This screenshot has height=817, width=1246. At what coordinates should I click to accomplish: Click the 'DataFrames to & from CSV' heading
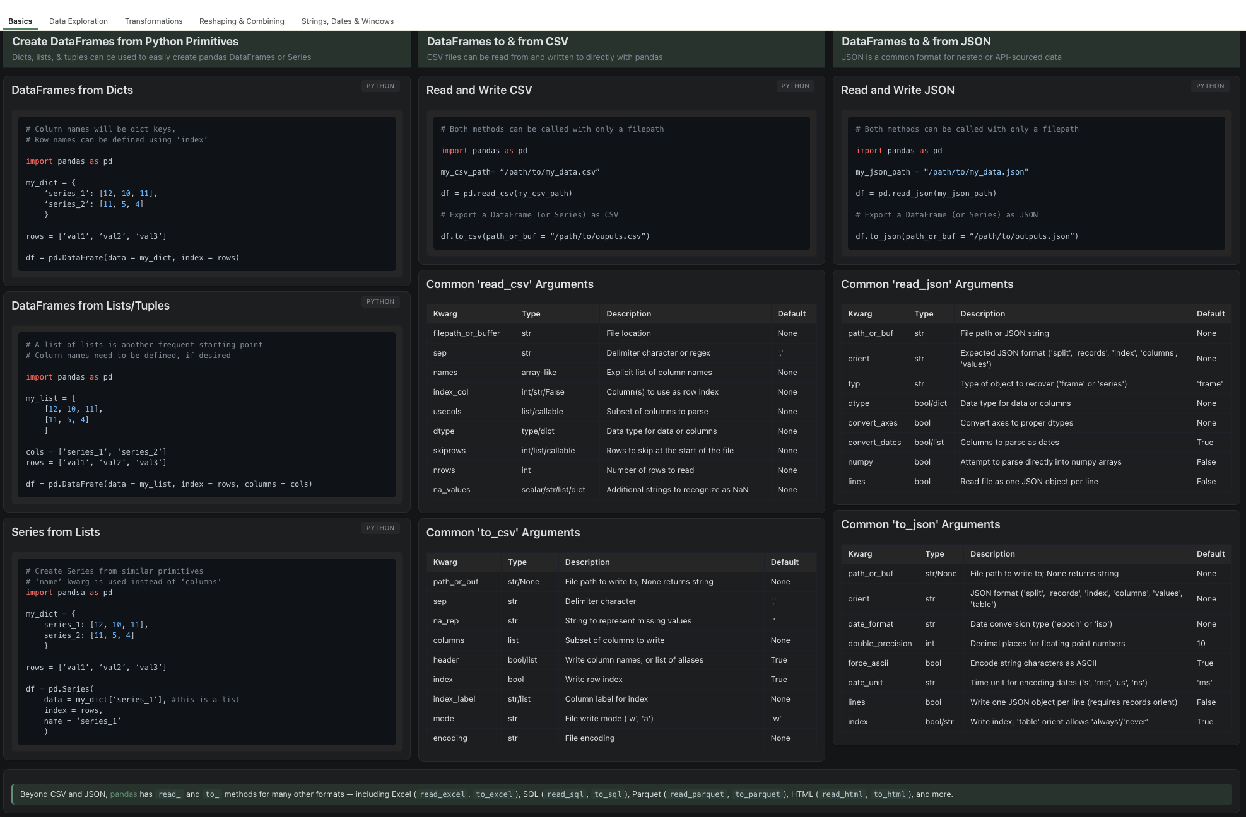coord(497,42)
